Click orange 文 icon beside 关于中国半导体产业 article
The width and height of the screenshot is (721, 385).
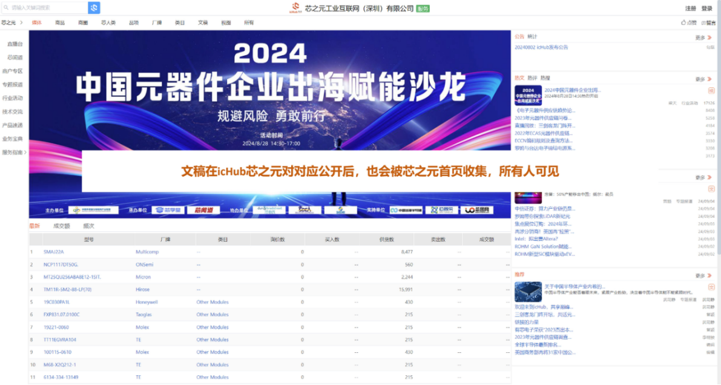(x=711, y=287)
